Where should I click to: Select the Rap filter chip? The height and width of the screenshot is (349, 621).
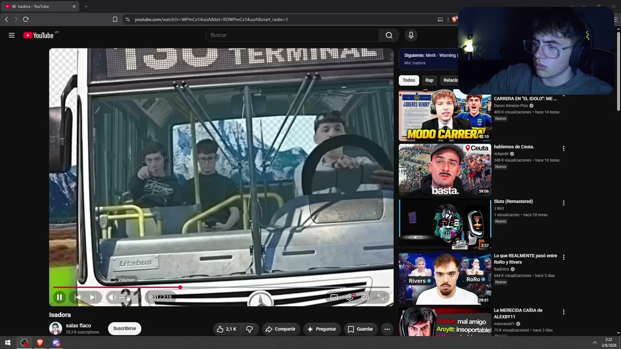pyautogui.click(x=429, y=80)
